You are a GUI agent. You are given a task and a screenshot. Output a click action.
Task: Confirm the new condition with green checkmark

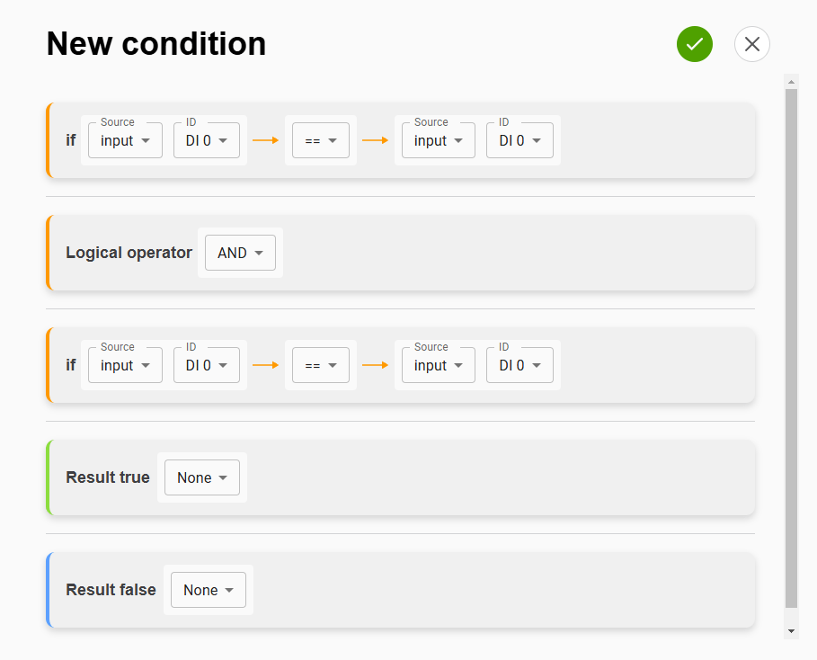point(694,44)
